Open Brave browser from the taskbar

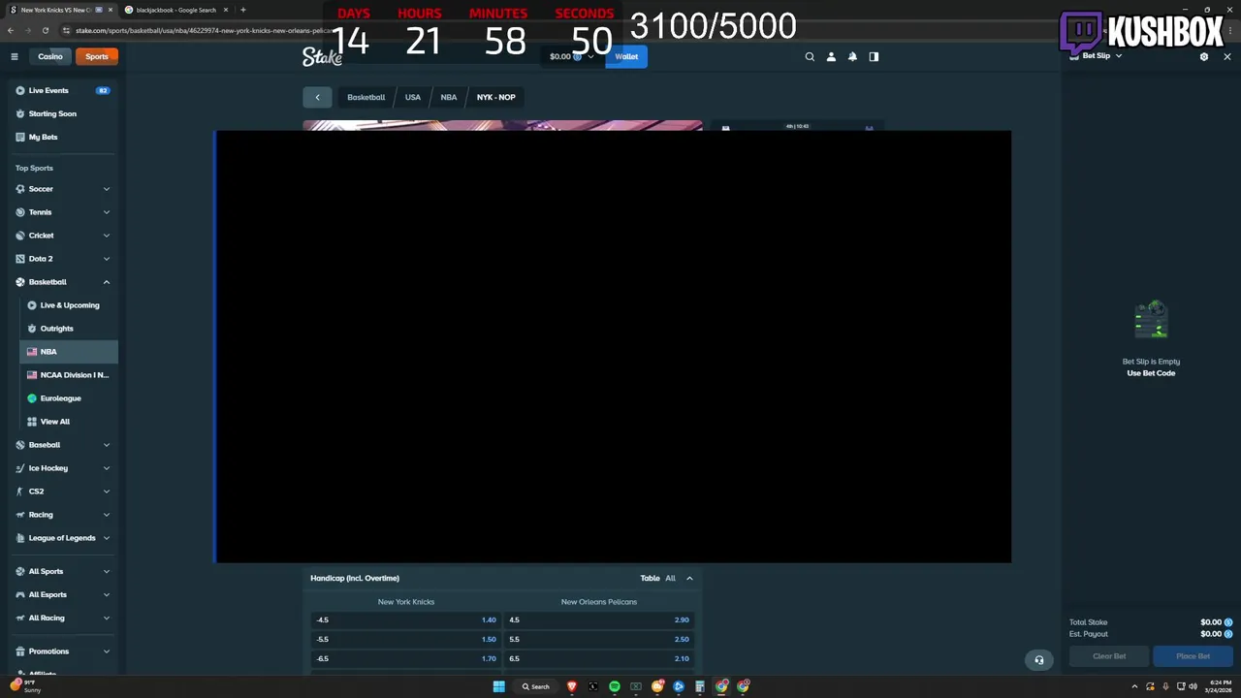(572, 686)
